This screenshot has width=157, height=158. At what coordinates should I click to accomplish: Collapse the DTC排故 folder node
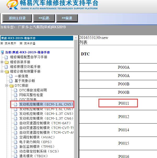pyautogui.click(x=7, y=86)
